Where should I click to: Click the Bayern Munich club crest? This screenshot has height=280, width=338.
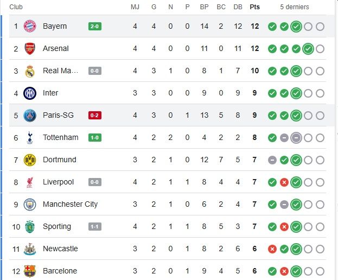tap(29, 26)
